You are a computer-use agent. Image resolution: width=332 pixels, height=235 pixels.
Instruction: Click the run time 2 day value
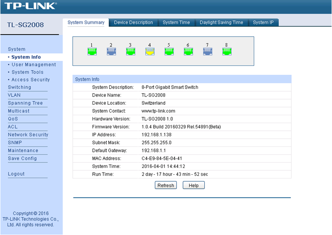[175, 174]
